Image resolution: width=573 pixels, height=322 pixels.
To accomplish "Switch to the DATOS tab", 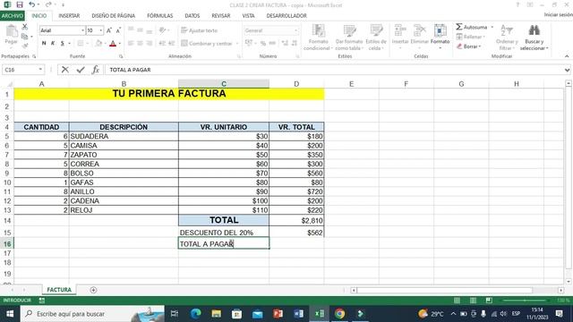I will click(192, 16).
